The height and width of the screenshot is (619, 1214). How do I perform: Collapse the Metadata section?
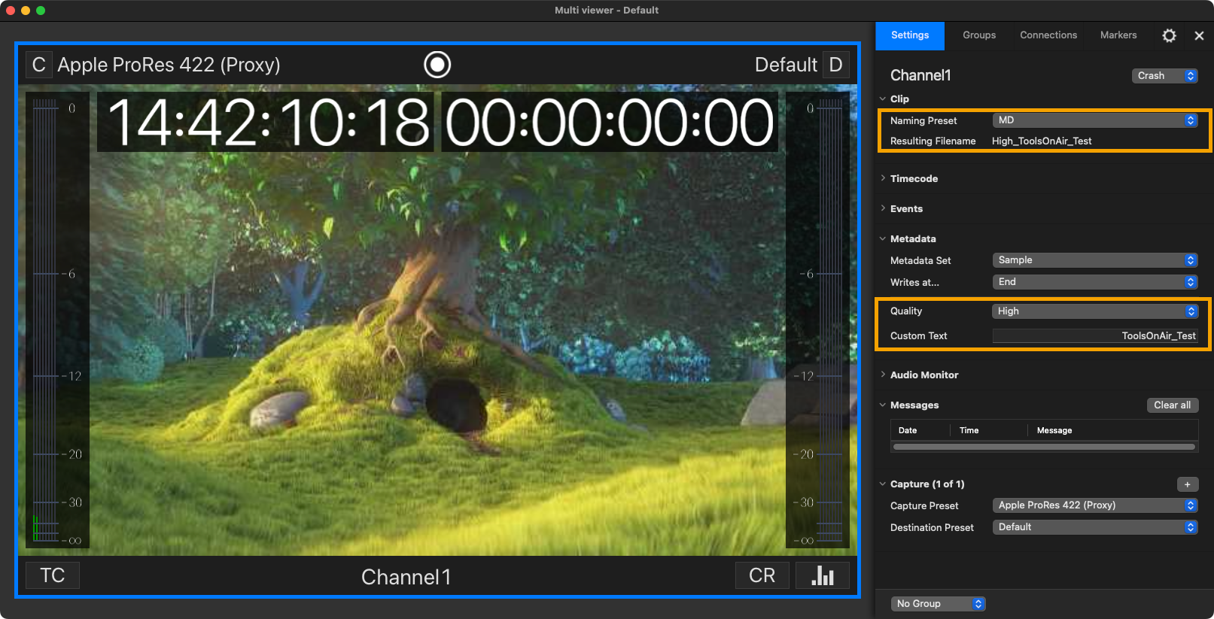point(883,238)
